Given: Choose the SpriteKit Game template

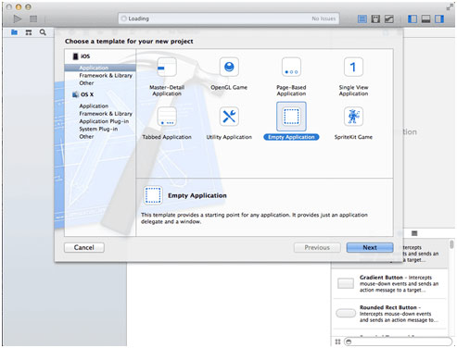Looking at the screenshot, I should [353, 123].
